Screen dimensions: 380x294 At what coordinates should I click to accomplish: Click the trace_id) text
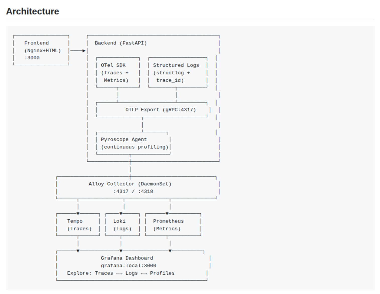pyautogui.click(x=170, y=80)
